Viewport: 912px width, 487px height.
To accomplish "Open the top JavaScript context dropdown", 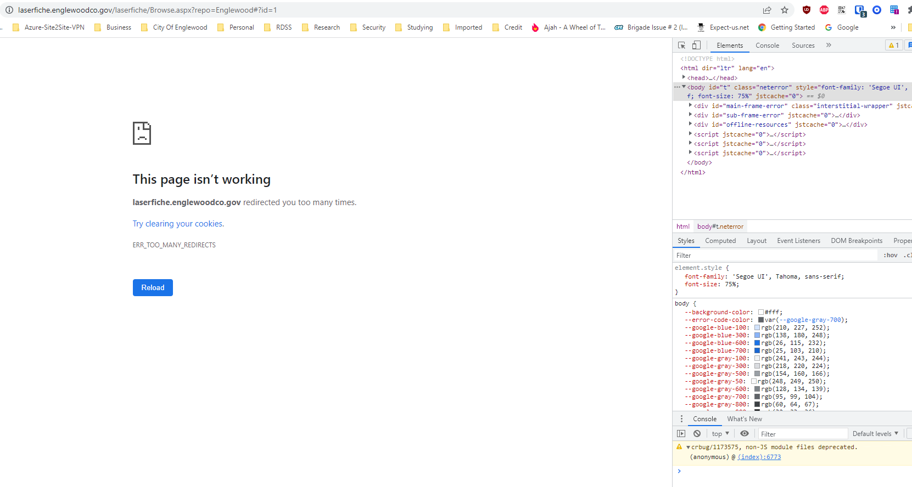I will click(720, 434).
